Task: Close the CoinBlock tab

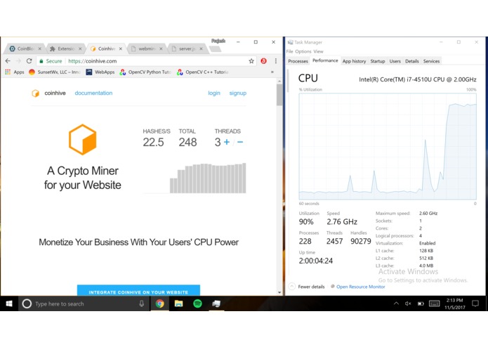Action: click(39, 48)
